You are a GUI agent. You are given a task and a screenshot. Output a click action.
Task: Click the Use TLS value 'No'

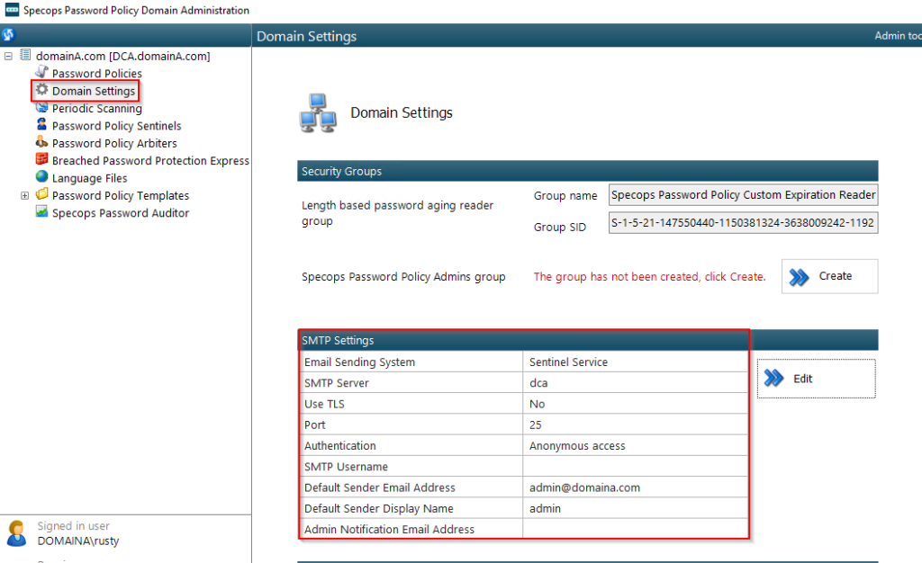(635, 404)
